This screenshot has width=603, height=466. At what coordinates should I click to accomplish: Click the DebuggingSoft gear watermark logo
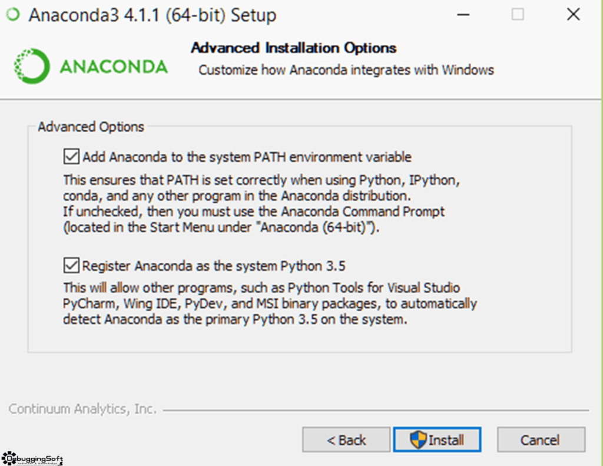(9, 458)
